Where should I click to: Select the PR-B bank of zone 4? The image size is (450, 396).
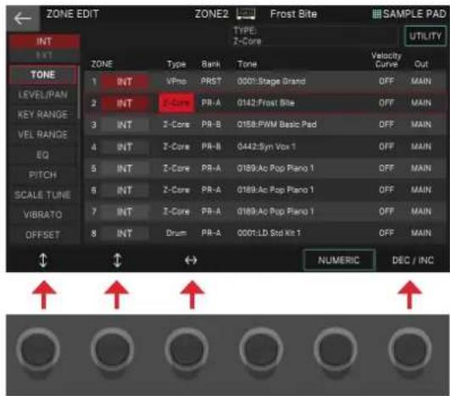coord(211,147)
